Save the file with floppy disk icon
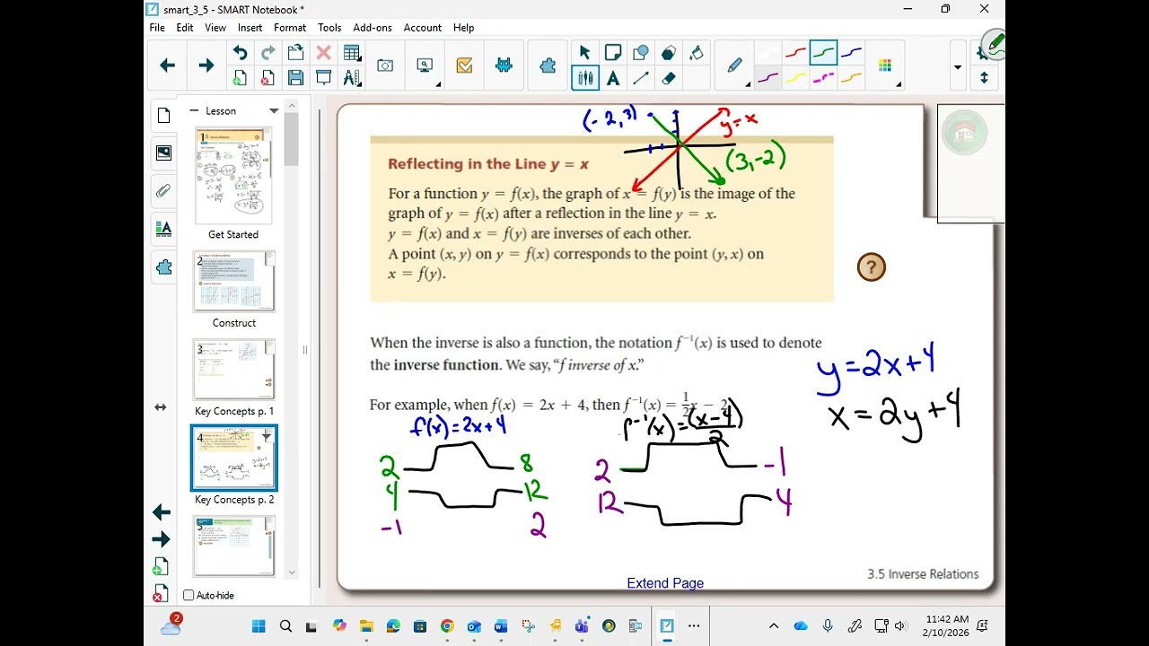 295,78
